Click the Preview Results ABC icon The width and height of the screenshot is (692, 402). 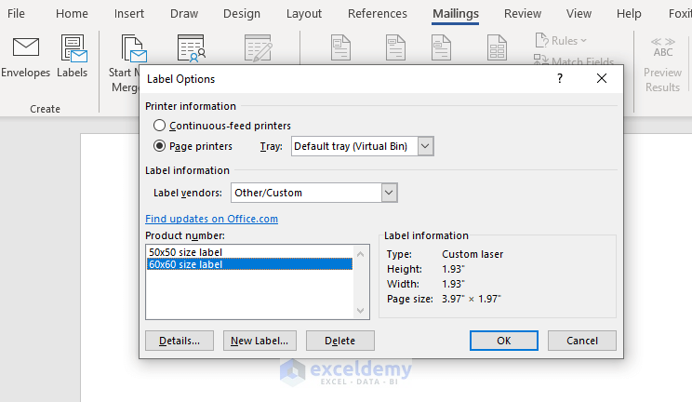pyautogui.click(x=662, y=48)
